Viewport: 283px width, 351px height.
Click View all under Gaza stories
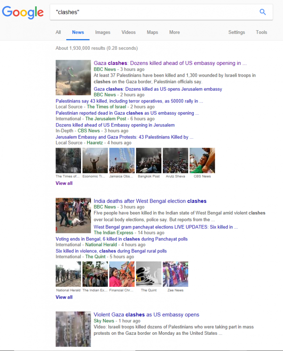(64, 183)
